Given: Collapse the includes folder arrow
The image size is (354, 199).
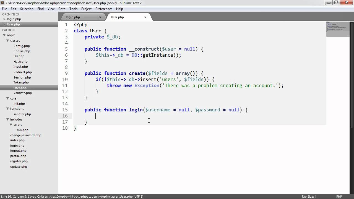Looking at the screenshot, I should (x=8, y=119).
